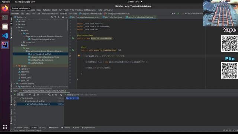Switch to ListTestApacheCommon.java editor tab
This screenshot has height=134, width=238.
click(x=85, y=17)
